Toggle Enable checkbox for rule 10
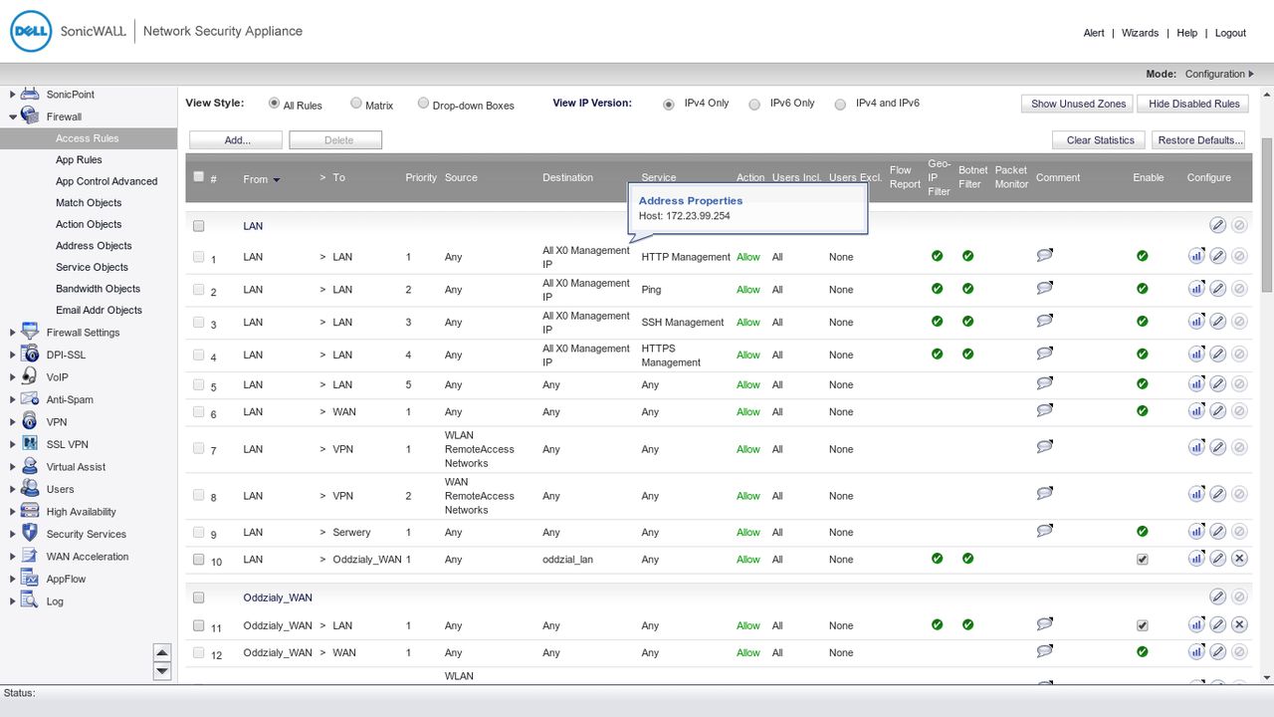 [x=1142, y=560]
